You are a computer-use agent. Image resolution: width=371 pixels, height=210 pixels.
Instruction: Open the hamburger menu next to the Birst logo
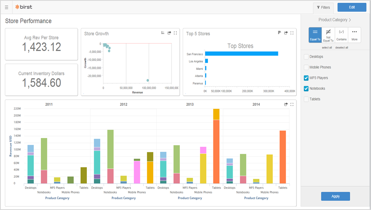click(x=7, y=7)
